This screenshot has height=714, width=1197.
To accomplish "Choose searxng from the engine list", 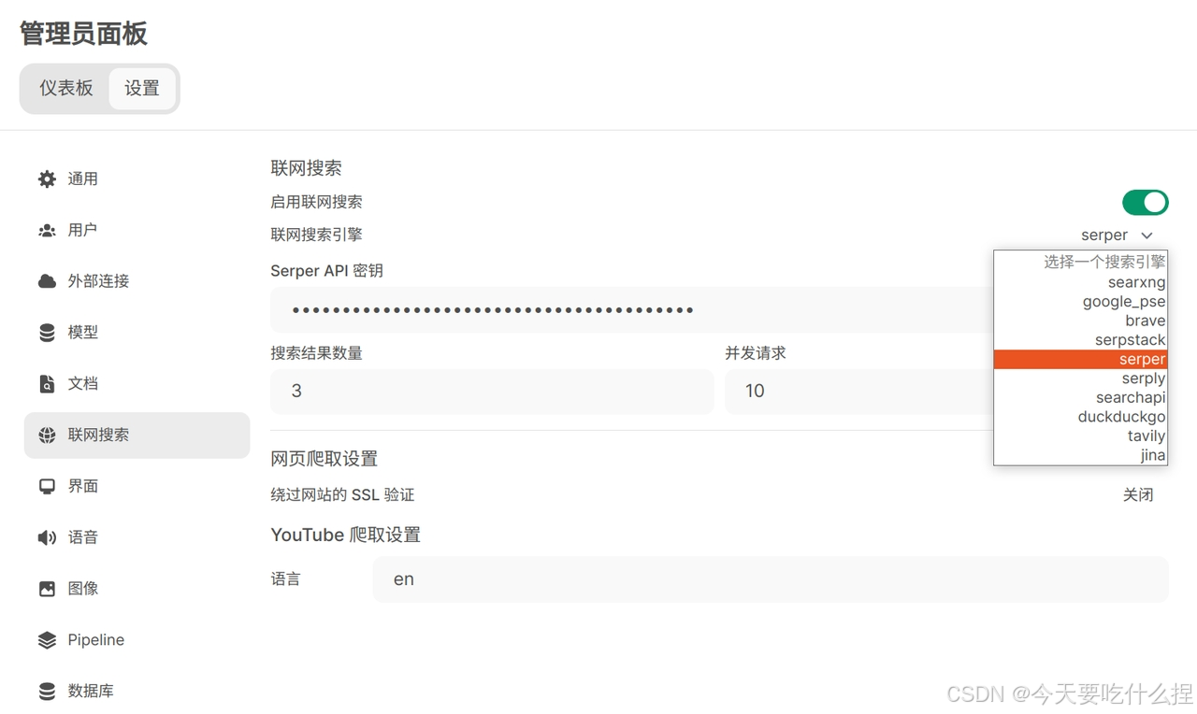I will tap(1080, 281).
